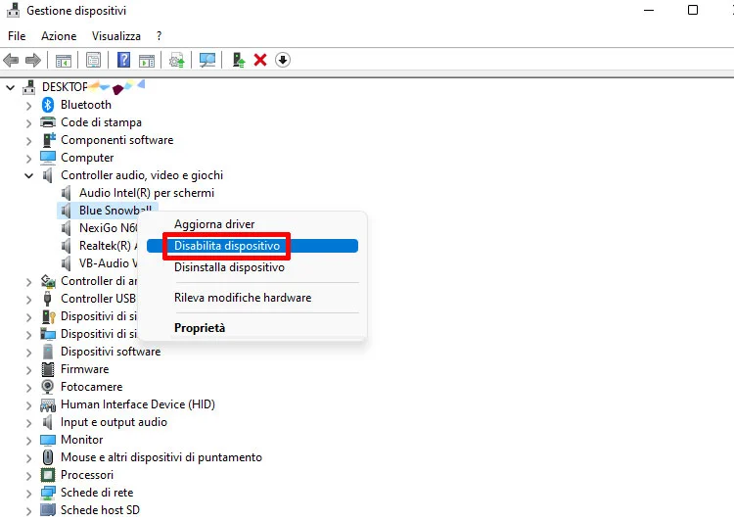734x521 pixels.
Task: Collapse Controller audio, video e giochi
Action: pyautogui.click(x=29, y=175)
